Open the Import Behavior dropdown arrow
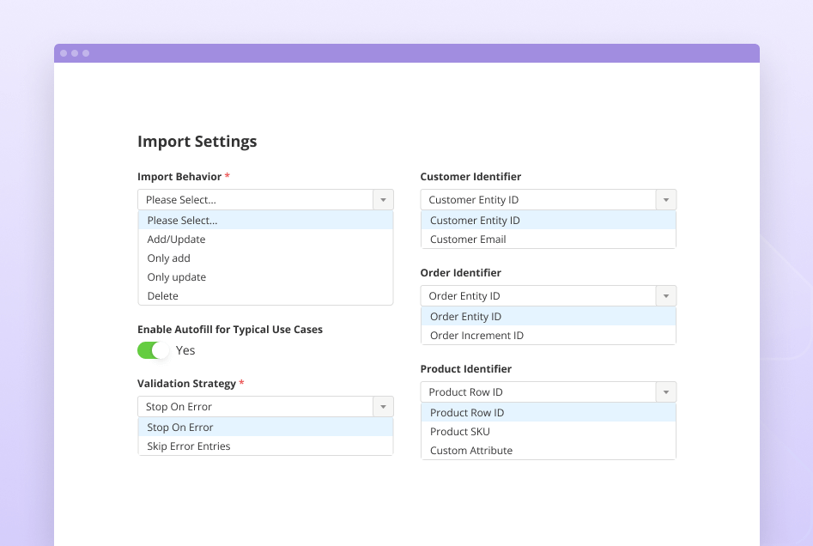The width and height of the screenshot is (813, 546). coord(383,199)
